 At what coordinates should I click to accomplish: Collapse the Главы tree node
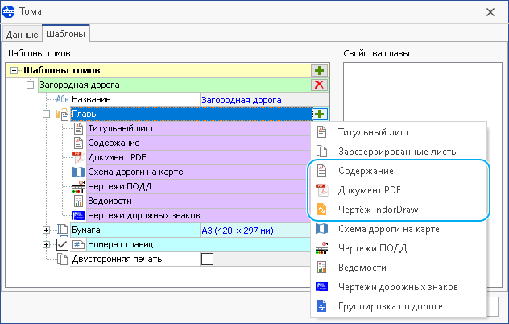pos(46,114)
